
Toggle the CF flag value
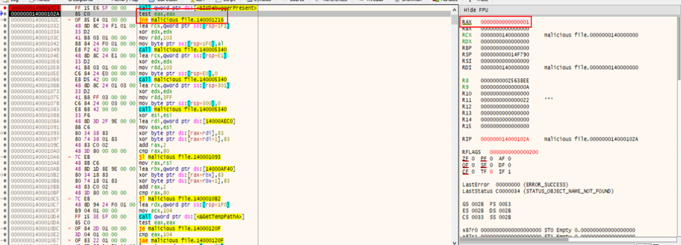click(x=474, y=171)
